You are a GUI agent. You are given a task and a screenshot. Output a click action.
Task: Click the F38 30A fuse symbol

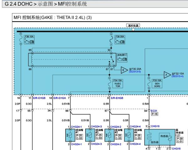coord(111,39)
